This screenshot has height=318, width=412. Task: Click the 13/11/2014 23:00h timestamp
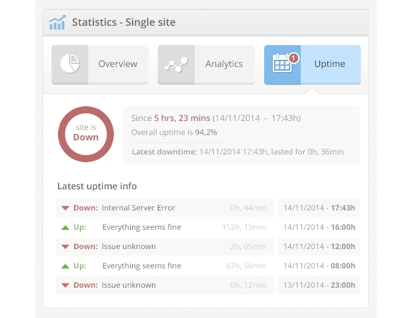click(319, 285)
